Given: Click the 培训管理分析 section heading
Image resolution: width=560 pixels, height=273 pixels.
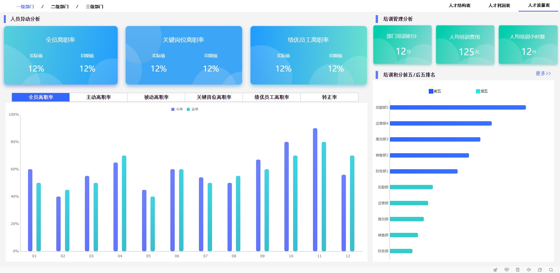Looking at the screenshot, I should point(398,19).
